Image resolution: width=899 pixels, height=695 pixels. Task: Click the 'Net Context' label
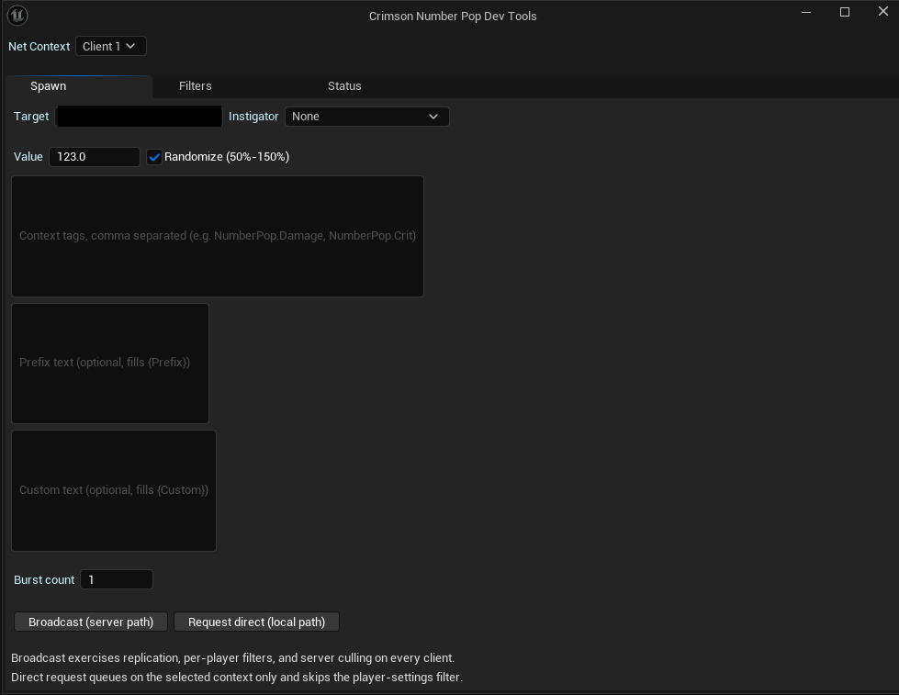click(39, 47)
